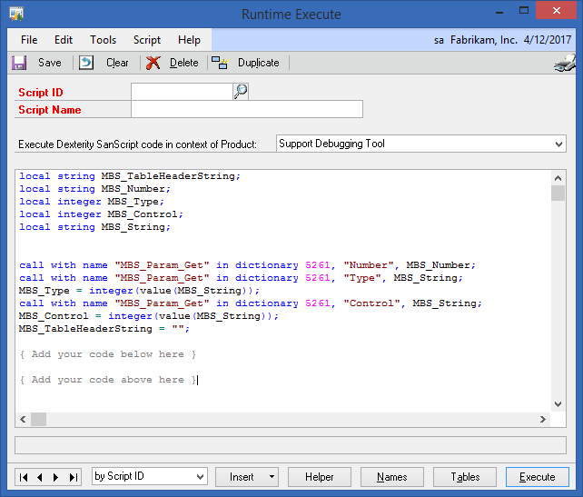This screenshot has height=497, width=583.
Task: Click the red X Delete icon
Action: click(153, 63)
